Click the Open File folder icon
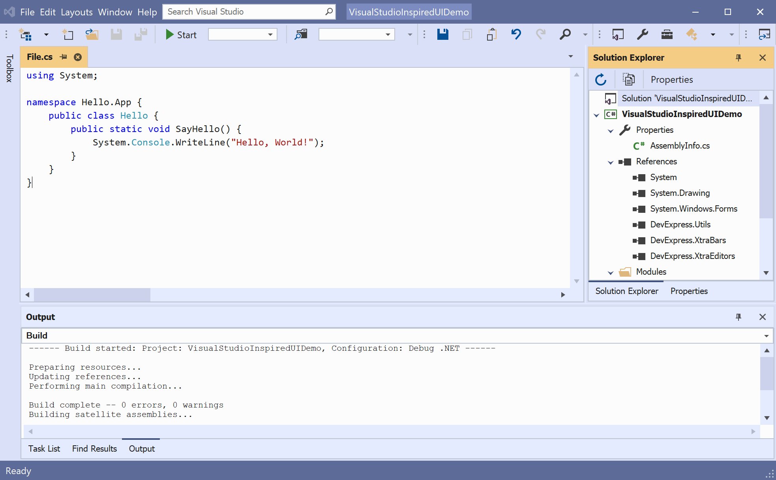Screen dimensions: 776x480 coord(92,35)
